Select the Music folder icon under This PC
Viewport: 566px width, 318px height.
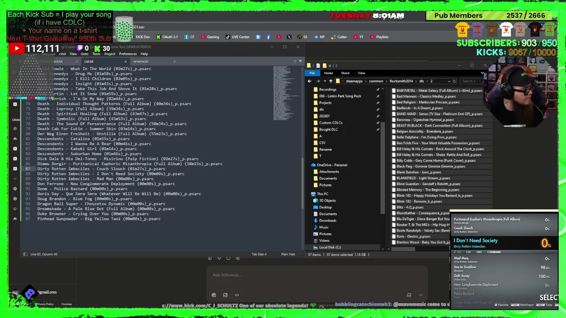[x=315, y=227]
